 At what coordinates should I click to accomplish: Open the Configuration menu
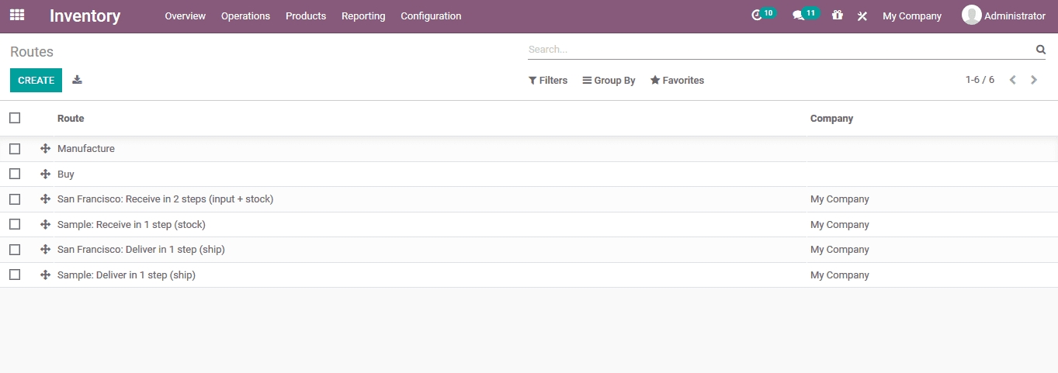[431, 16]
